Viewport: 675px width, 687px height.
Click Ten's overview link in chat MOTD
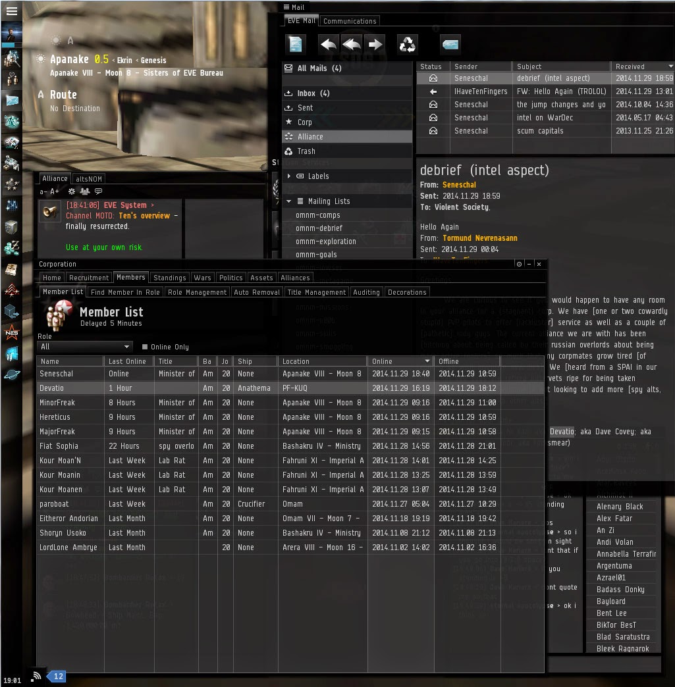[144, 216]
